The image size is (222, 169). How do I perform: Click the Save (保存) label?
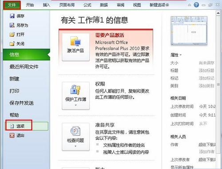pos(20,16)
